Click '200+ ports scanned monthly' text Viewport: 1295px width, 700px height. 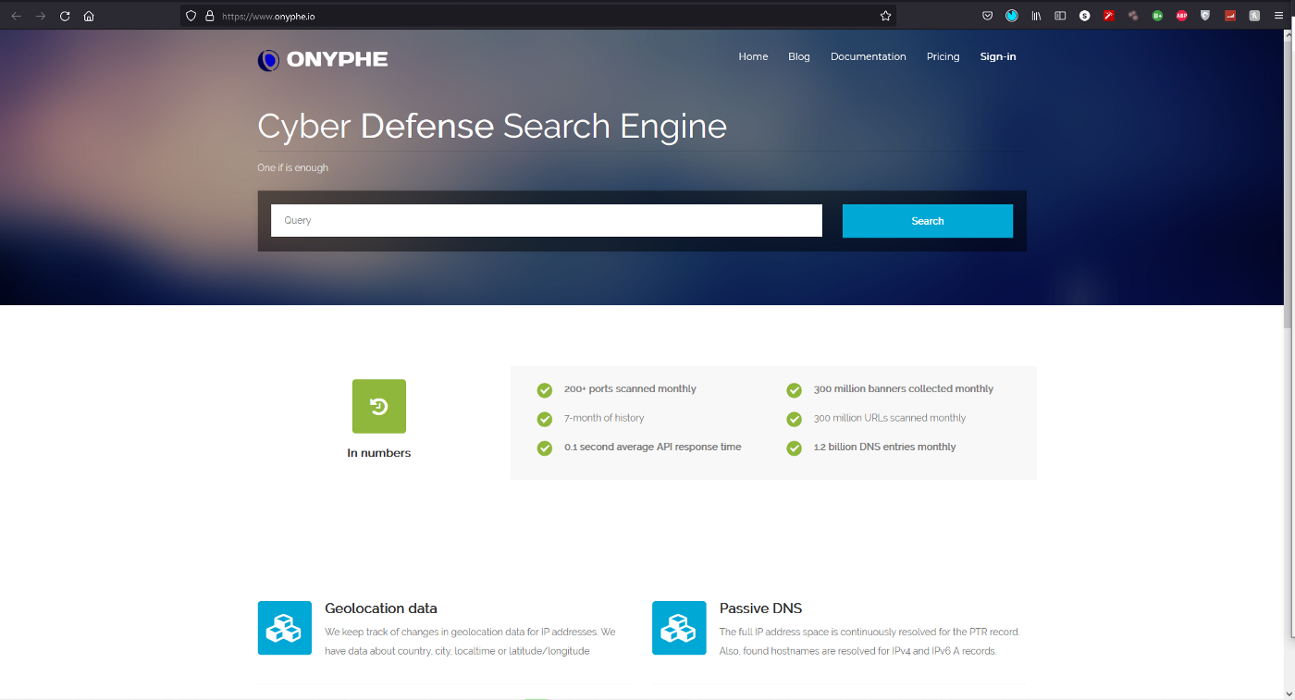click(x=630, y=389)
